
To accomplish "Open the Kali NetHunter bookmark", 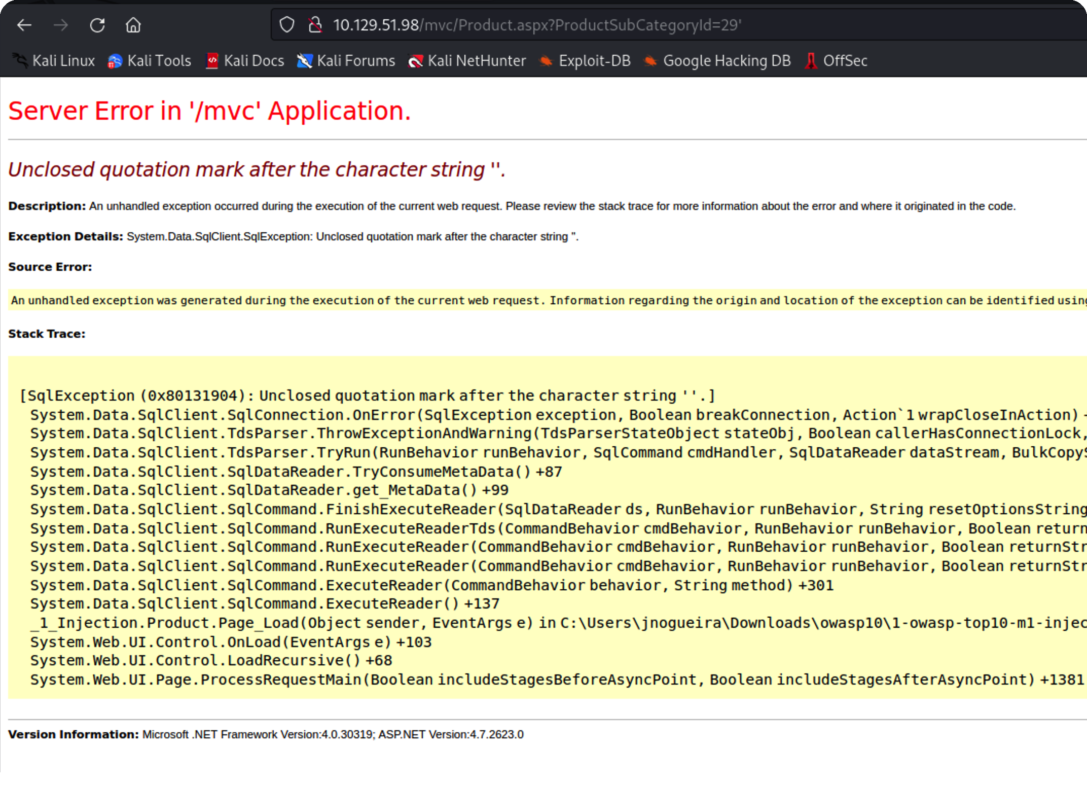I will click(467, 61).
